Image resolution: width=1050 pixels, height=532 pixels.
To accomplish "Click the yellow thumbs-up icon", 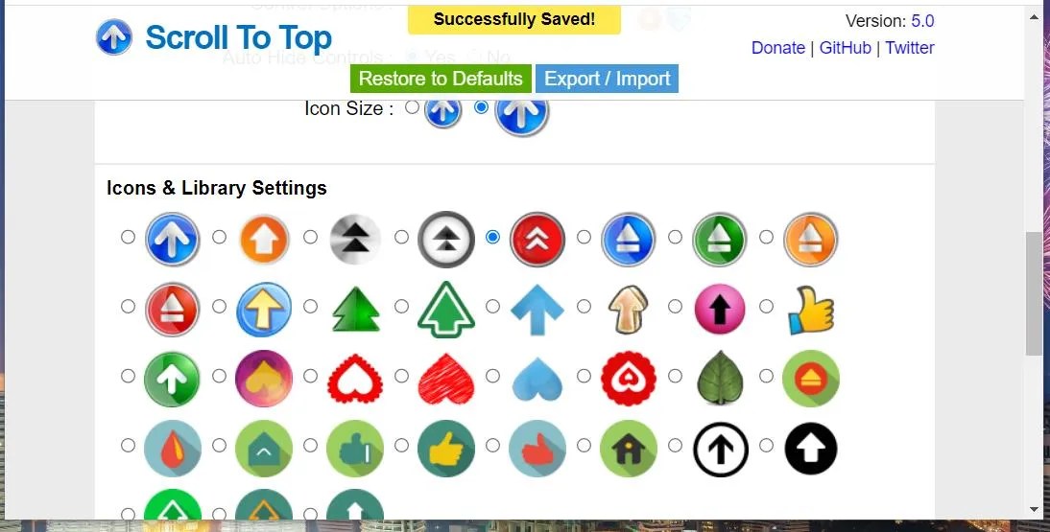I will click(x=811, y=310).
